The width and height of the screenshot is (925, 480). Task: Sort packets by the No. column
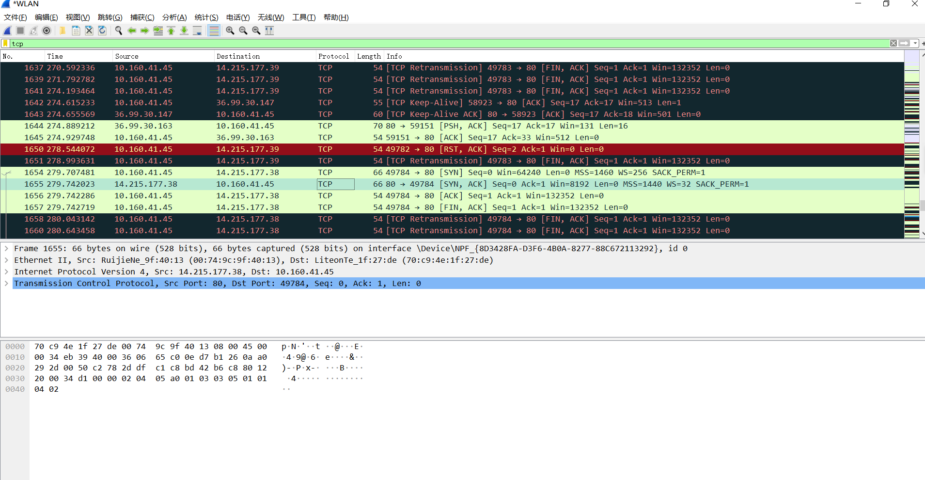[x=23, y=56]
